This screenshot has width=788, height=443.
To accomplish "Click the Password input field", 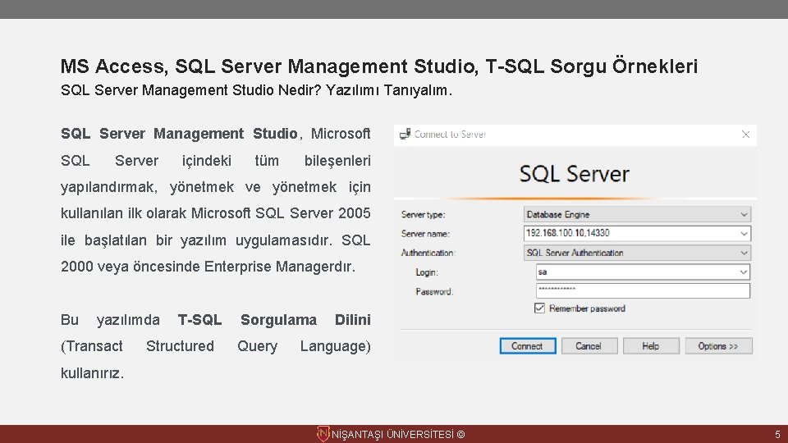I will pyautogui.click(x=643, y=290).
